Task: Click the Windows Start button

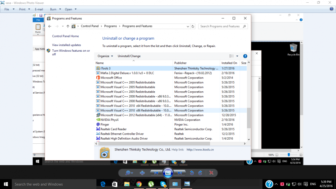Action: pos(6,184)
